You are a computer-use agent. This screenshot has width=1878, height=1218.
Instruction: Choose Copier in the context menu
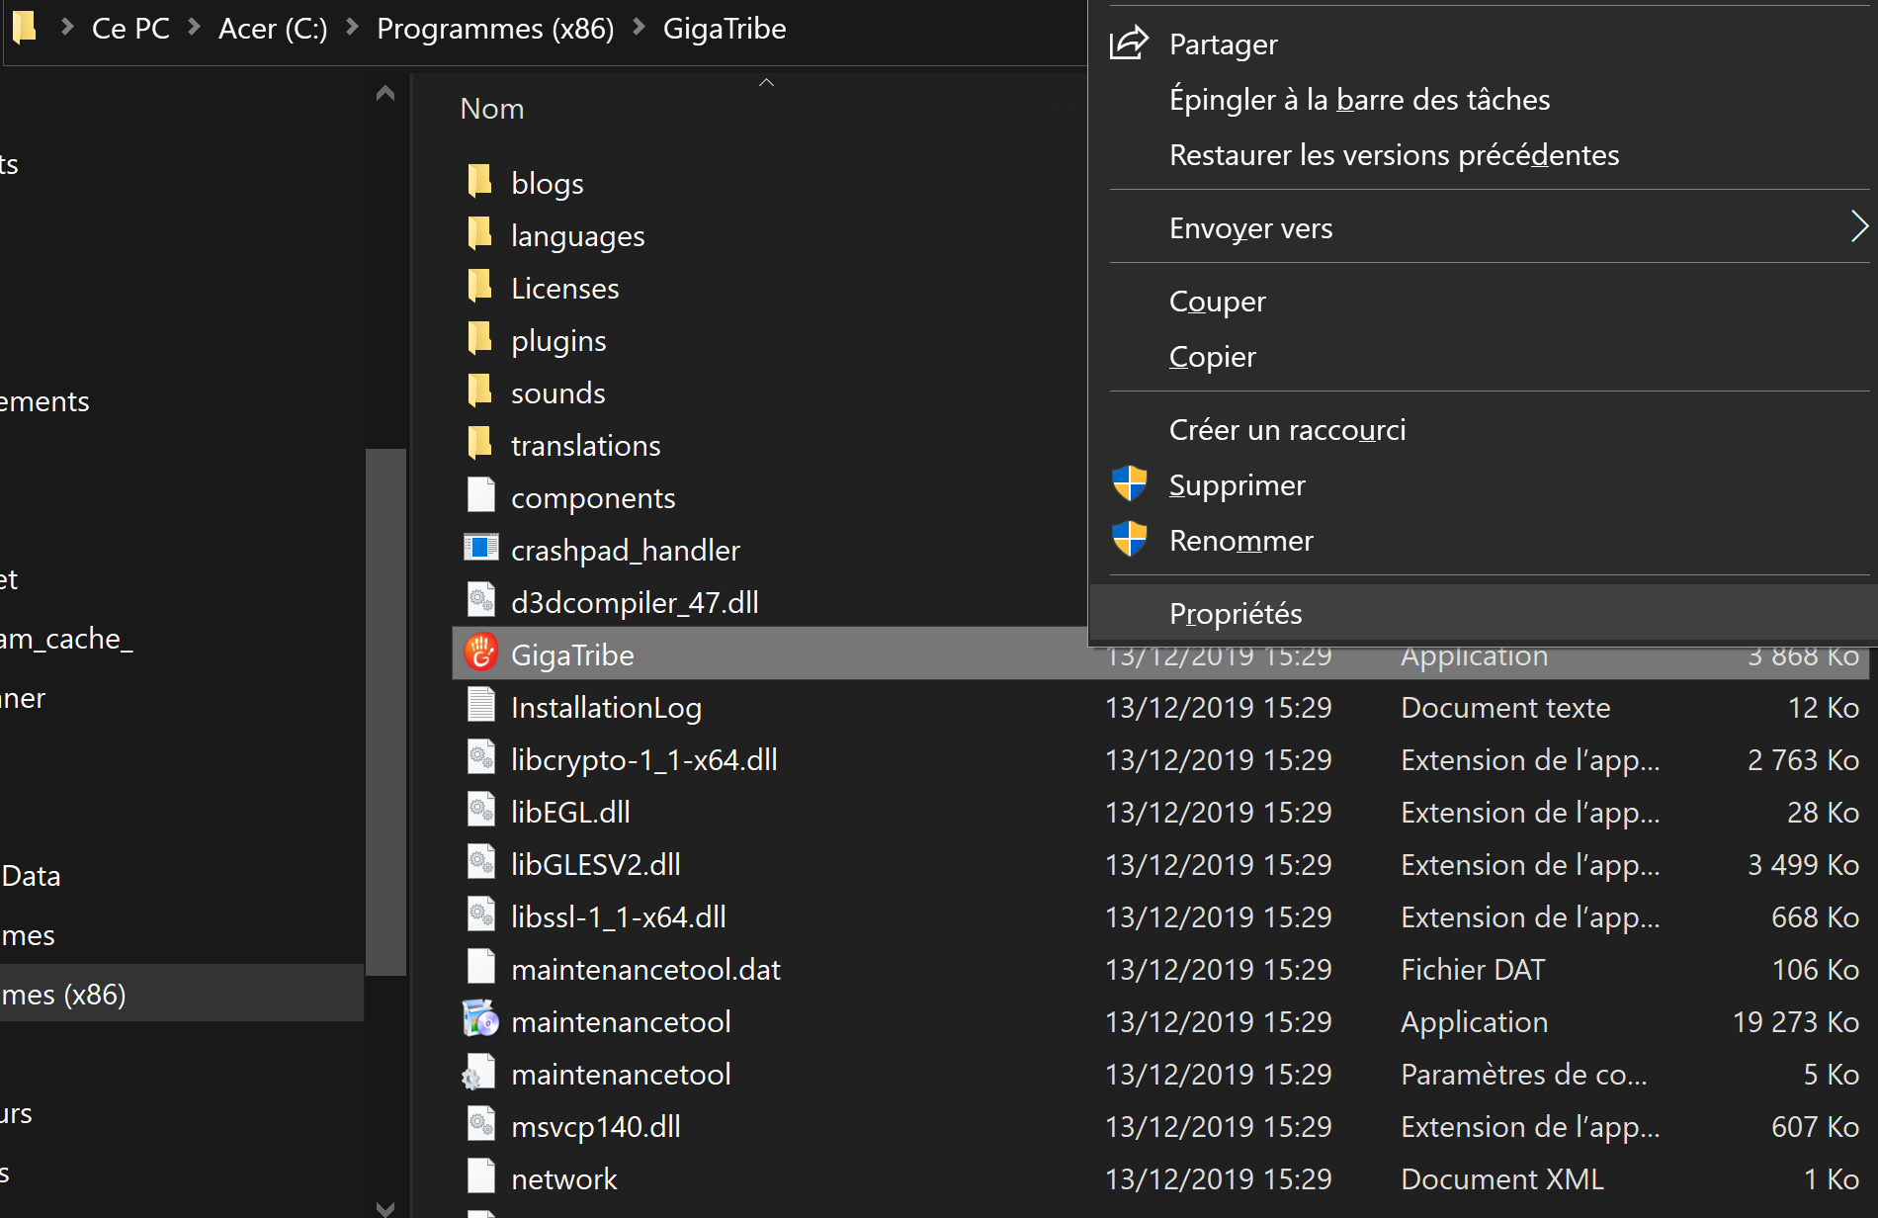(x=1212, y=356)
